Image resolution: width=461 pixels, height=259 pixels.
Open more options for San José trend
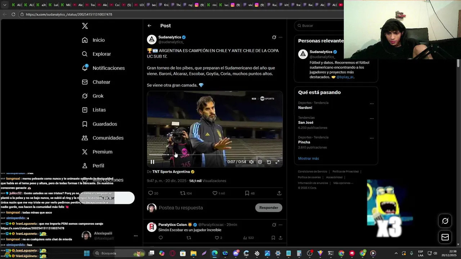point(372,118)
